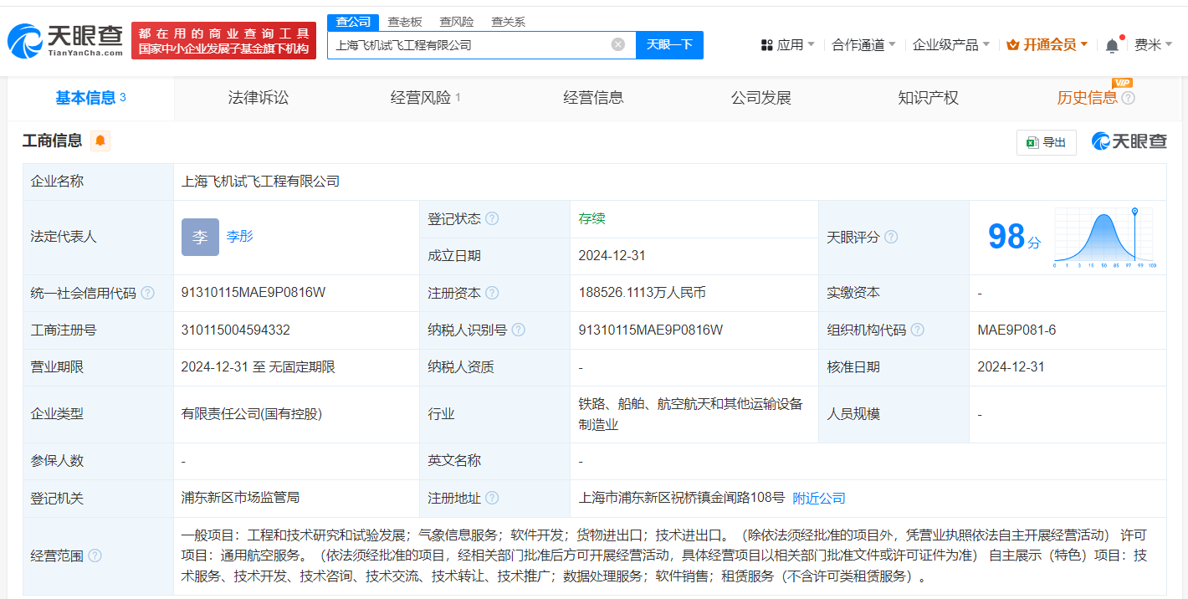The width and height of the screenshot is (1188, 599).
Task: Click the notification bell icon
Action: [1112, 46]
